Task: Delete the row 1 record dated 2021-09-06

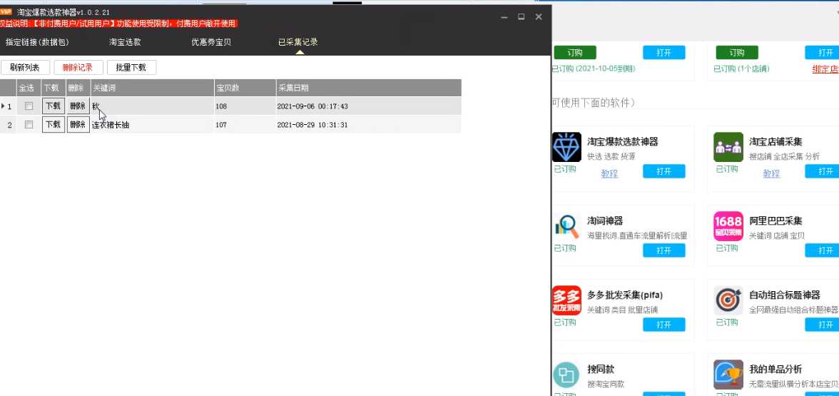Action: (78, 106)
